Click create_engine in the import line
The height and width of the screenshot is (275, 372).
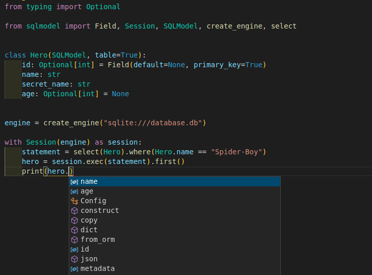(234, 26)
